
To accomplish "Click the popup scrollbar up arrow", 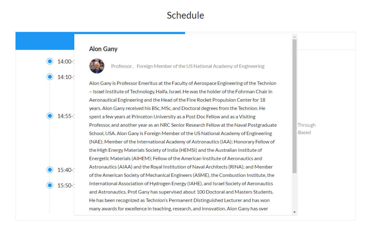I will pyautogui.click(x=295, y=37).
